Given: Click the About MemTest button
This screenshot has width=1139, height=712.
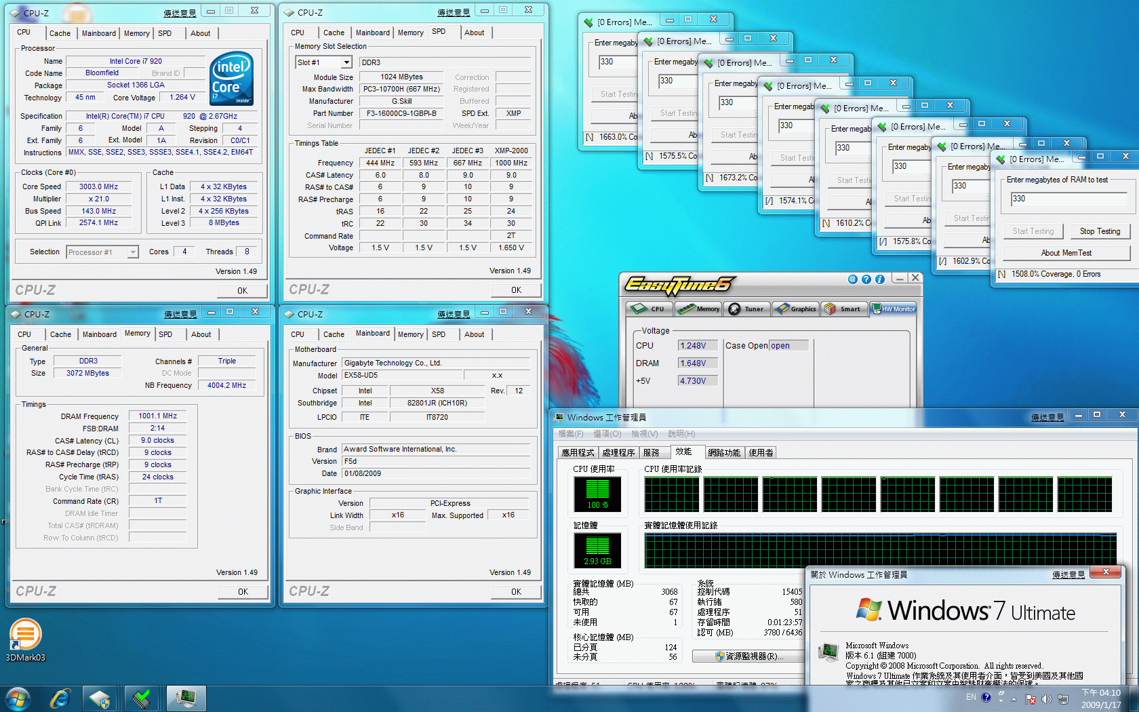Looking at the screenshot, I should (x=1066, y=253).
